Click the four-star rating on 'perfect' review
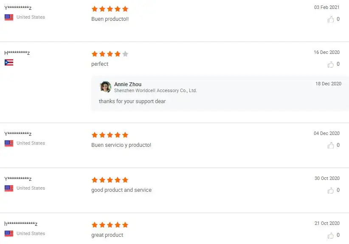This screenshot has height=244, width=349. pyautogui.click(x=110, y=54)
